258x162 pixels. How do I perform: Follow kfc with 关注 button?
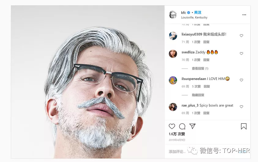coord(198,13)
